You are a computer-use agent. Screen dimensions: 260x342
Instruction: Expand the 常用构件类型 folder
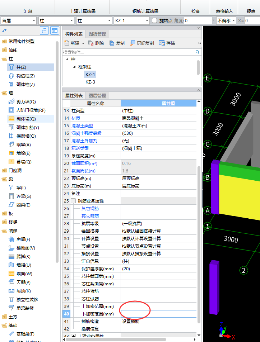[4, 41]
